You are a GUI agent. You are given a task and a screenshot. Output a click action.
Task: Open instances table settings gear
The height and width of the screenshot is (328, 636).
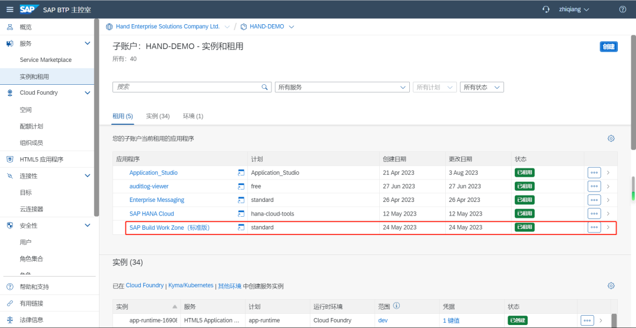(x=611, y=286)
